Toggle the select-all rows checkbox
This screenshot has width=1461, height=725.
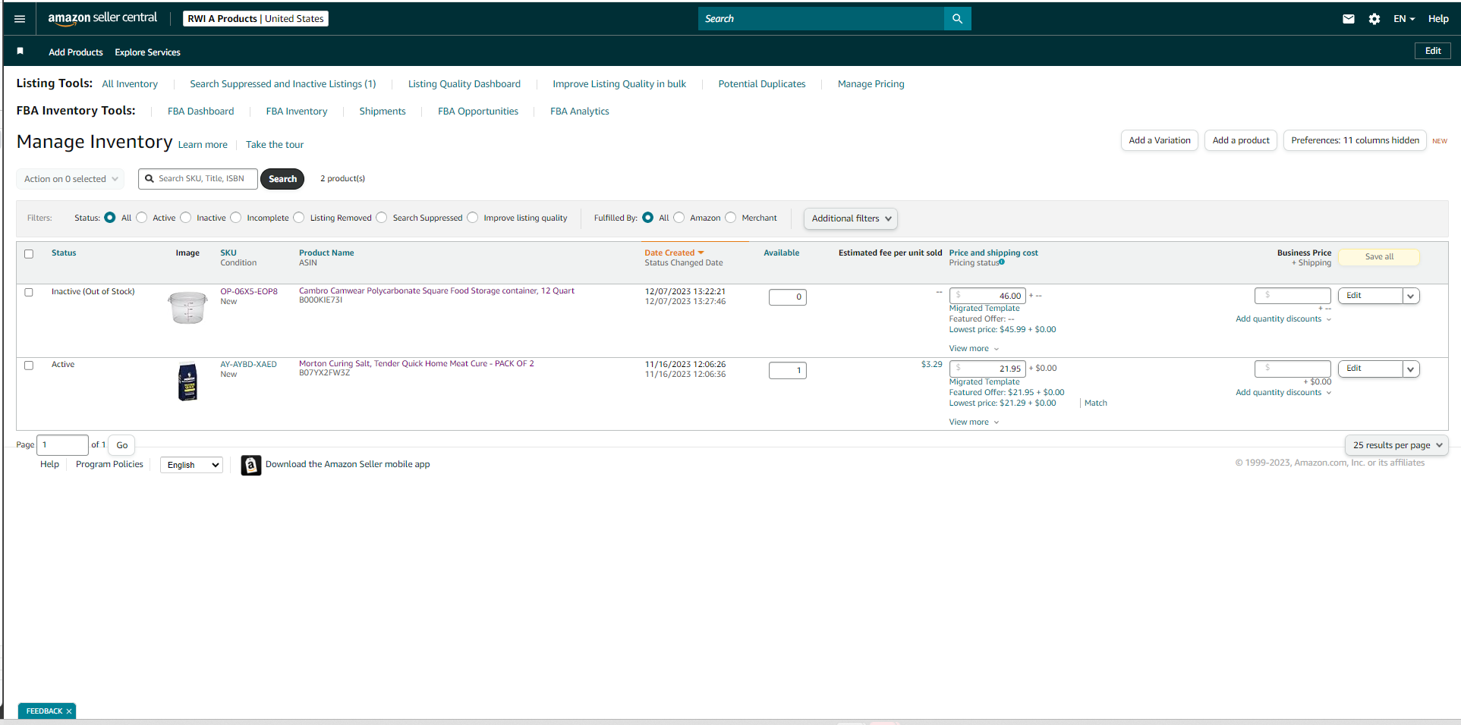[x=29, y=254]
